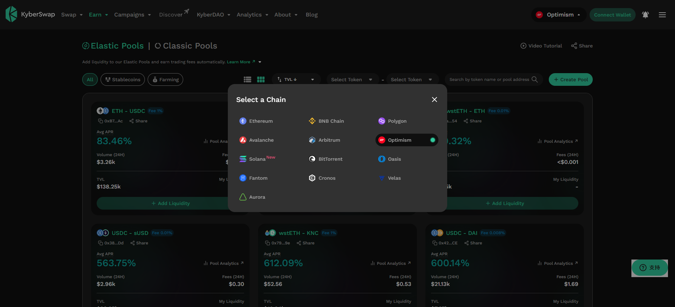This screenshot has height=307, width=675.
Task: Copy the USDC - sUSD pool address
Action: 101,243
